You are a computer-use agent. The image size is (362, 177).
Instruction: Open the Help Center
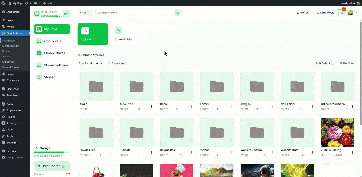[52, 166]
